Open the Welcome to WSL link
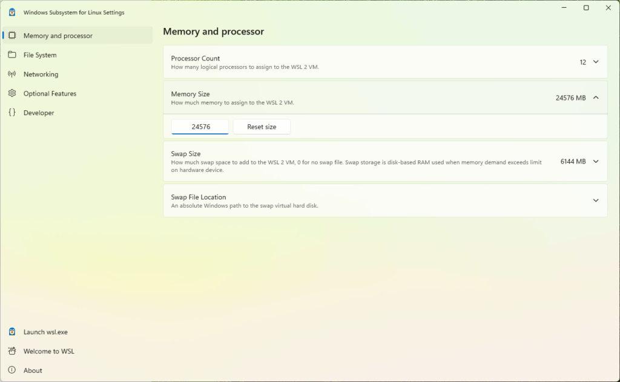The height and width of the screenshot is (382, 620). pyautogui.click(x=77, y=351)
